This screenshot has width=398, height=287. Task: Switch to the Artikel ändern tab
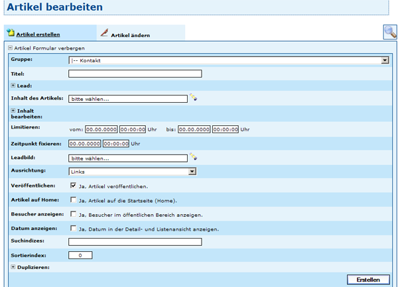click(x=130, y=34)
